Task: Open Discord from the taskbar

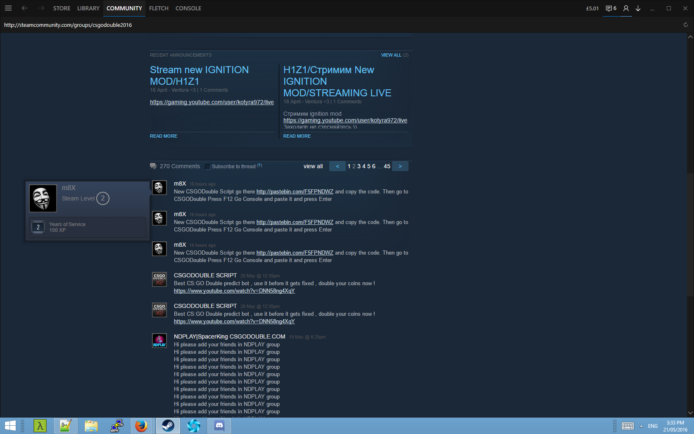Action: click(219, 425)
